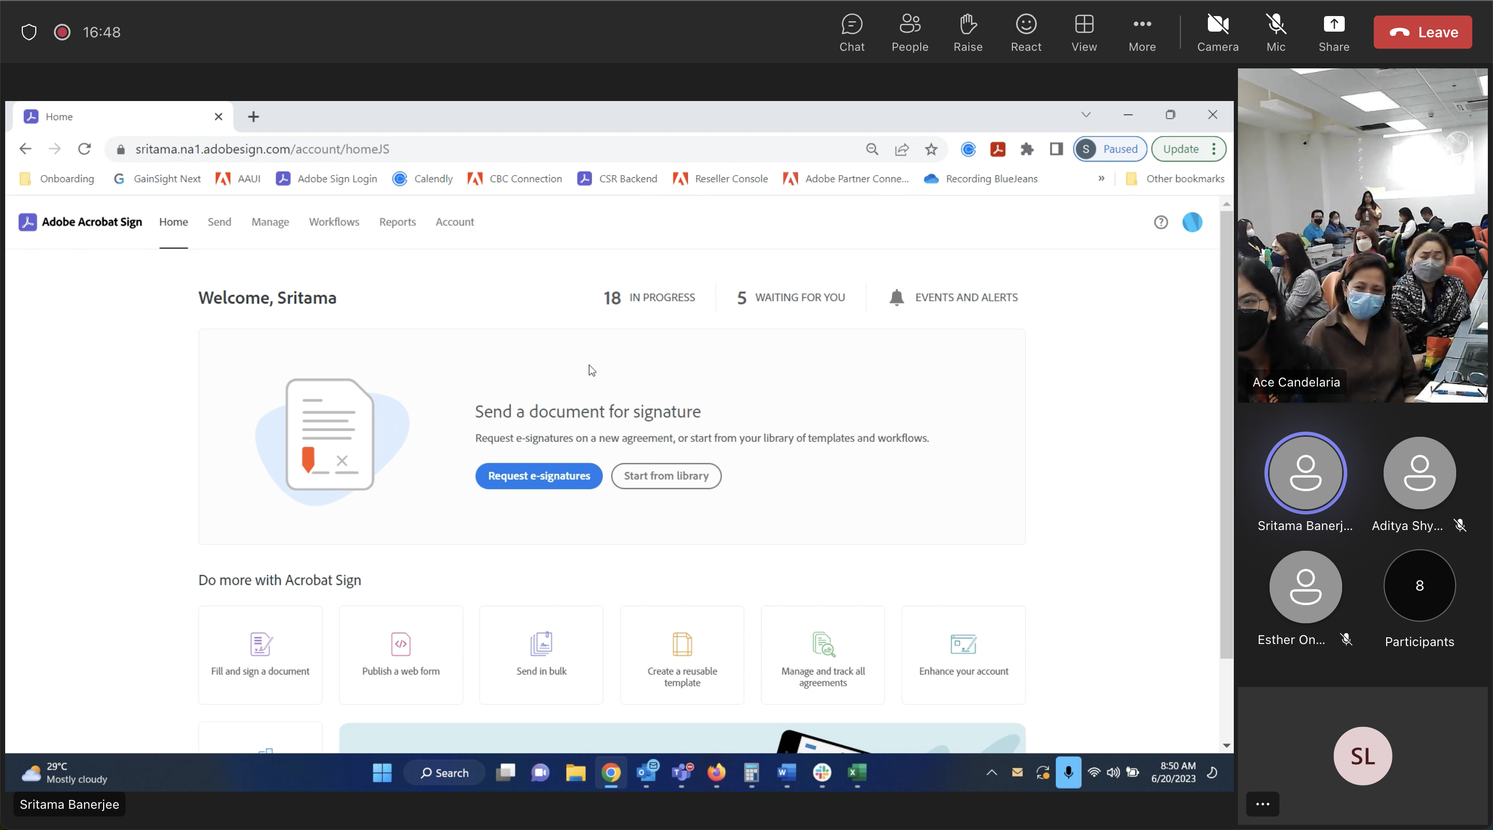Viewport: 1493px width, 830px height.
Task: Open the Calendly bookmark
Action: (x=422, y=178)
